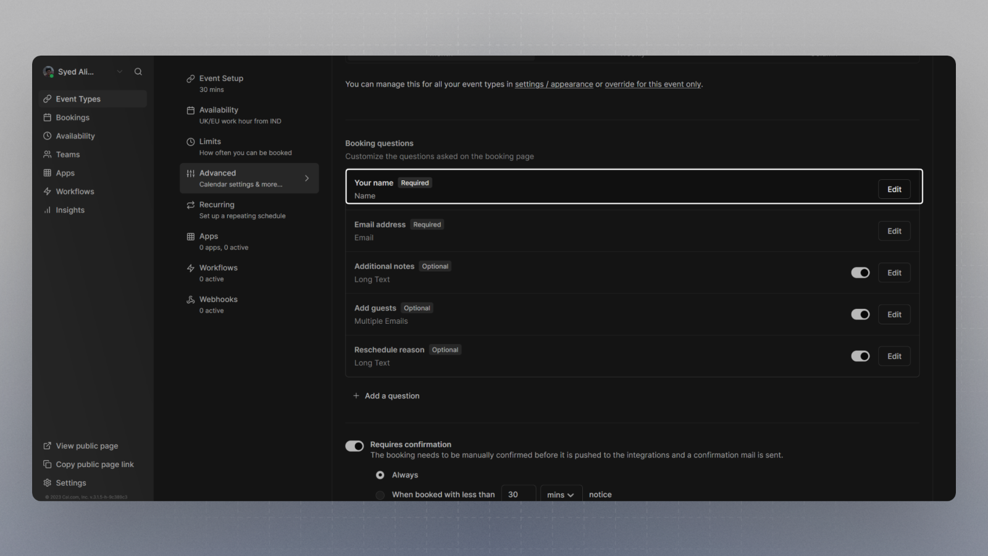Expand the Syed Ali profile dropdown

coord(120,72)
